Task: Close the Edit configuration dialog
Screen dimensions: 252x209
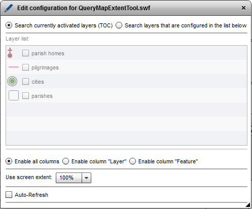Action: point(243,8)
